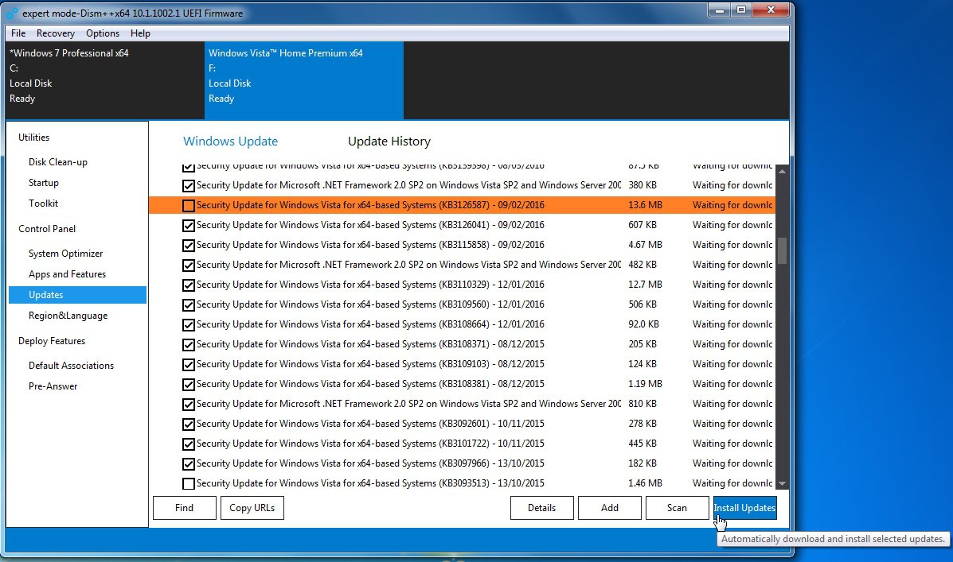Open the Startup section

[44, 183]
